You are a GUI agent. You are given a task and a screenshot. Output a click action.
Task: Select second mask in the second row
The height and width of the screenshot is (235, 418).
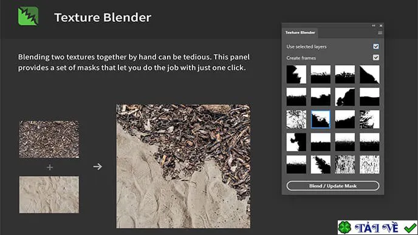tap(320, 97)
